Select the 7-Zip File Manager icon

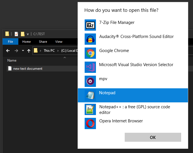pos(90,25)
